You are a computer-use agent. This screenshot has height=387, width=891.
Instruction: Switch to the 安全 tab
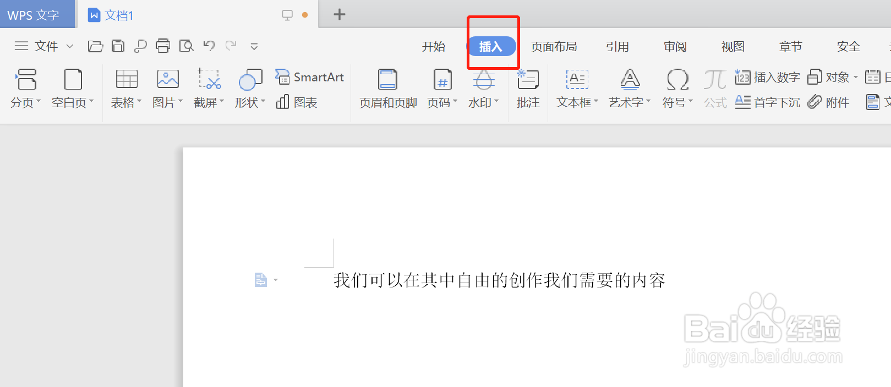point(849,47)
